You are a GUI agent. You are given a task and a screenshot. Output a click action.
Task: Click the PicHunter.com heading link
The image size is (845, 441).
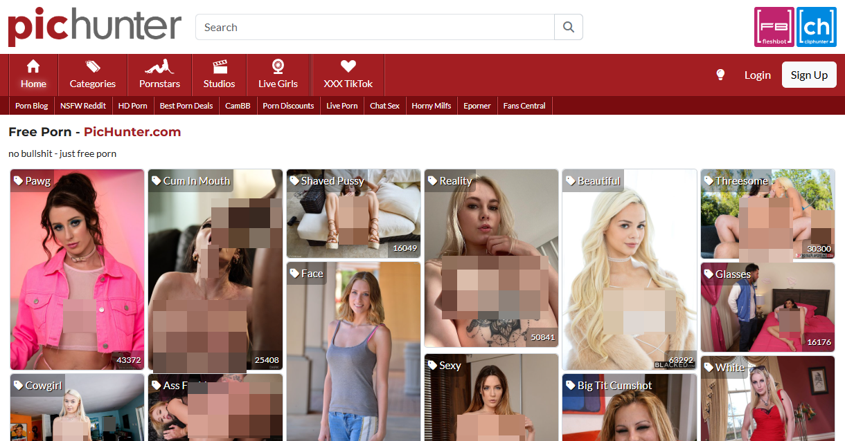point(132,131)
